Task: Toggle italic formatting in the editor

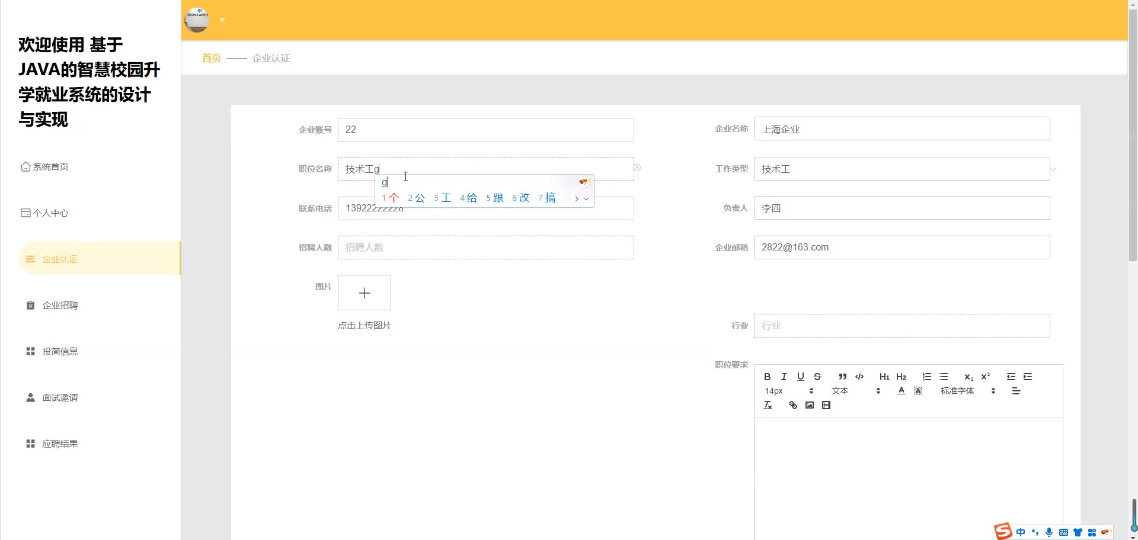Action: [784, 377]
